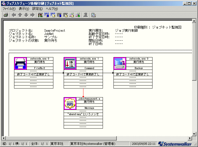Click the 印刷種別 ジョブネット監視図 header text

click(x=158, y=27)
